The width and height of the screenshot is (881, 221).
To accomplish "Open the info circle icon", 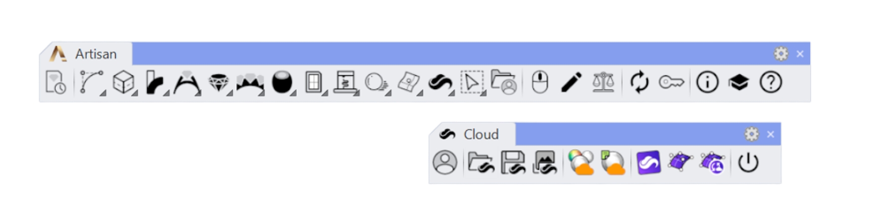I will point(707,82).
